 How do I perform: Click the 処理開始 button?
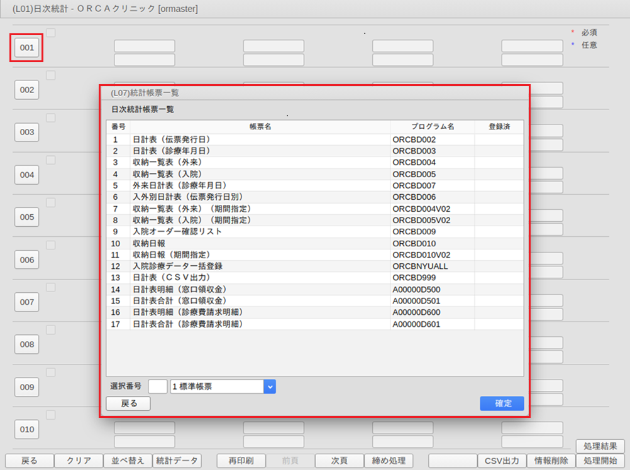coord(600,461)
